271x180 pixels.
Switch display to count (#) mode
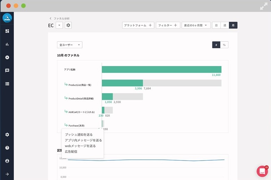click(x=216, y=45)
